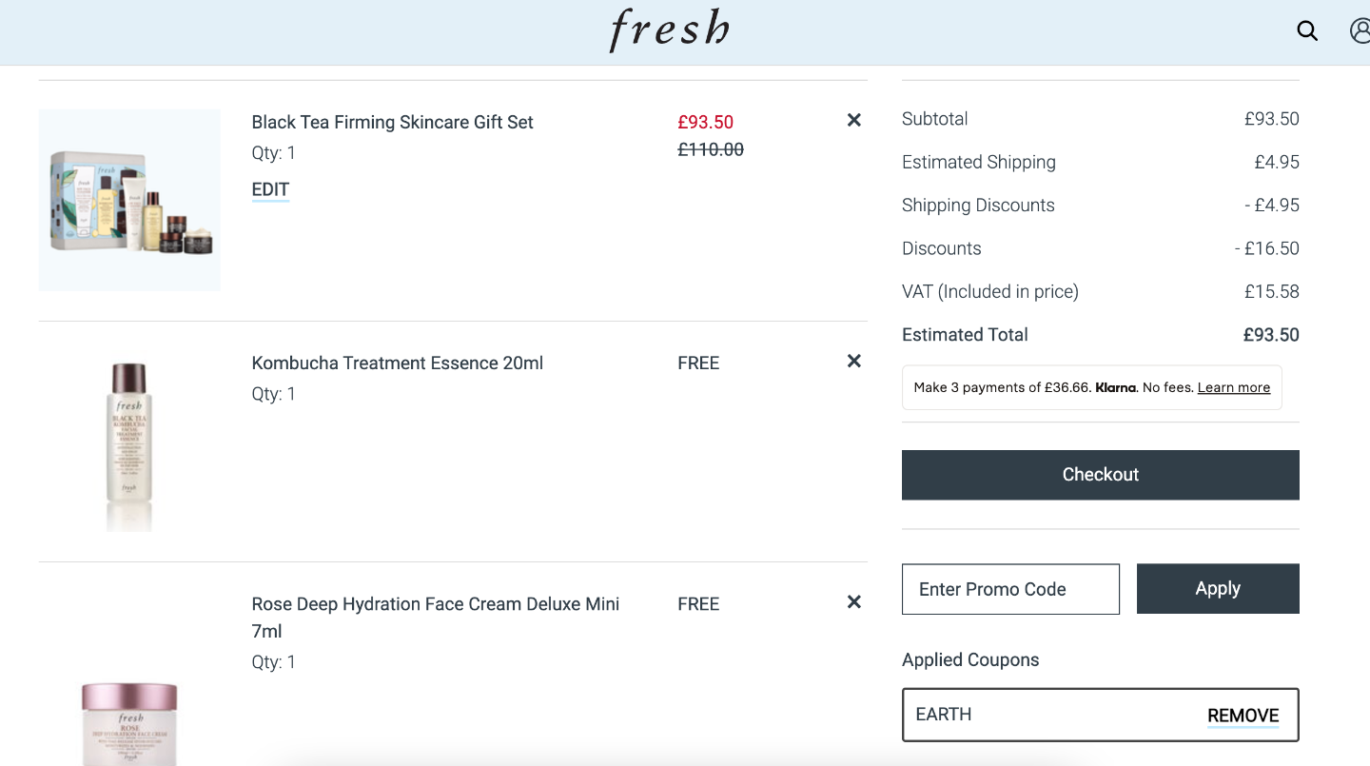Remove Kombucha Treatment Essence from cart

853,361
